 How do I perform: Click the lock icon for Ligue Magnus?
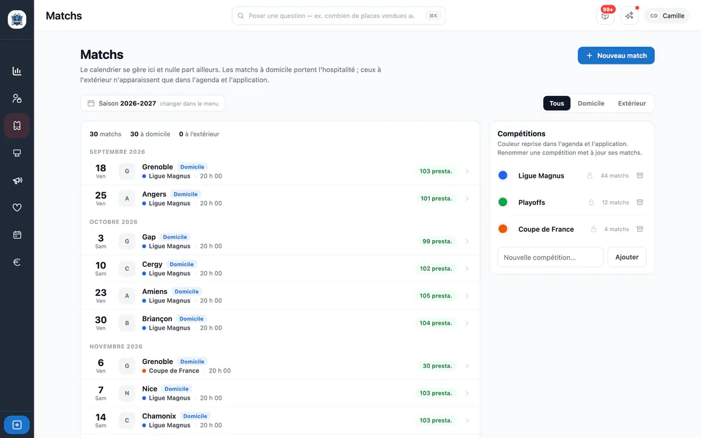point(589,176)
